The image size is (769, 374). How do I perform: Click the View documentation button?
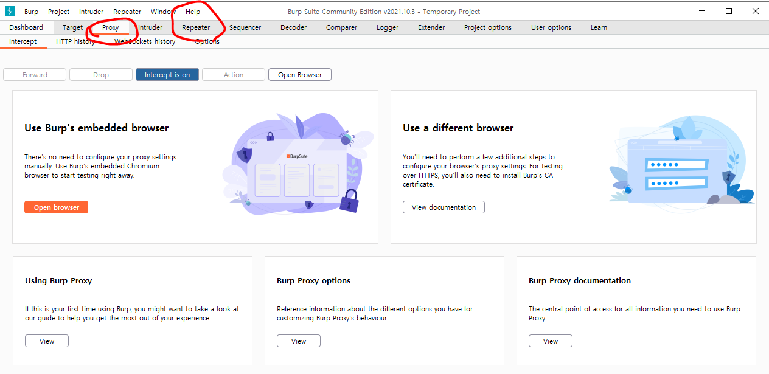444,207
